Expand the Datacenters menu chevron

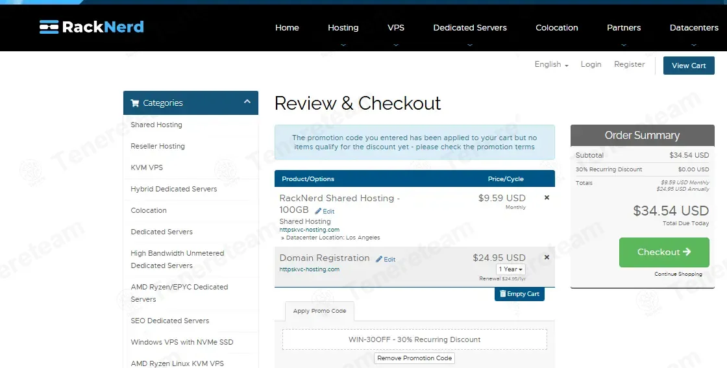694,45
